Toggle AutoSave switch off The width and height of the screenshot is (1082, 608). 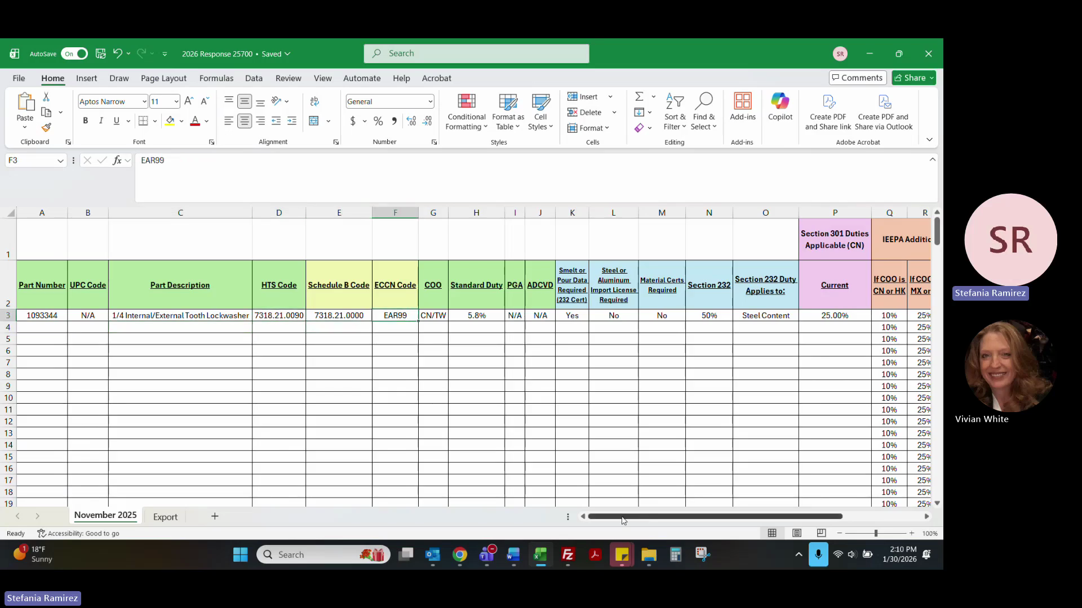74,53
